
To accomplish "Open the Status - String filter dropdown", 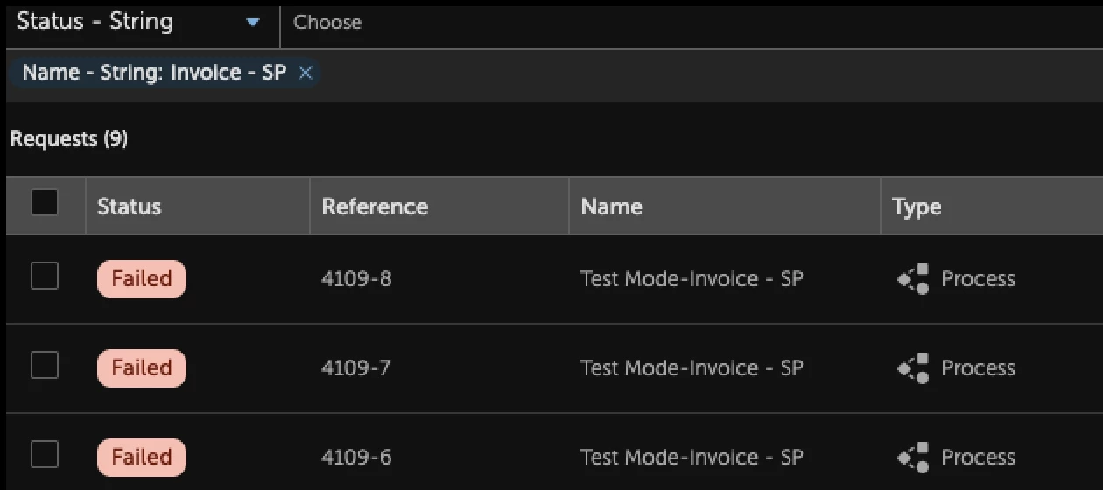I will [140, 22].
